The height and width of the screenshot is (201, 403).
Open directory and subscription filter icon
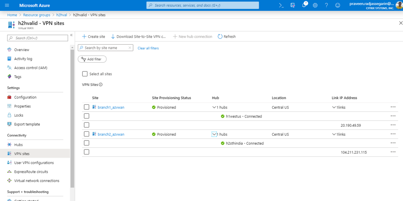tap(293, 5)
